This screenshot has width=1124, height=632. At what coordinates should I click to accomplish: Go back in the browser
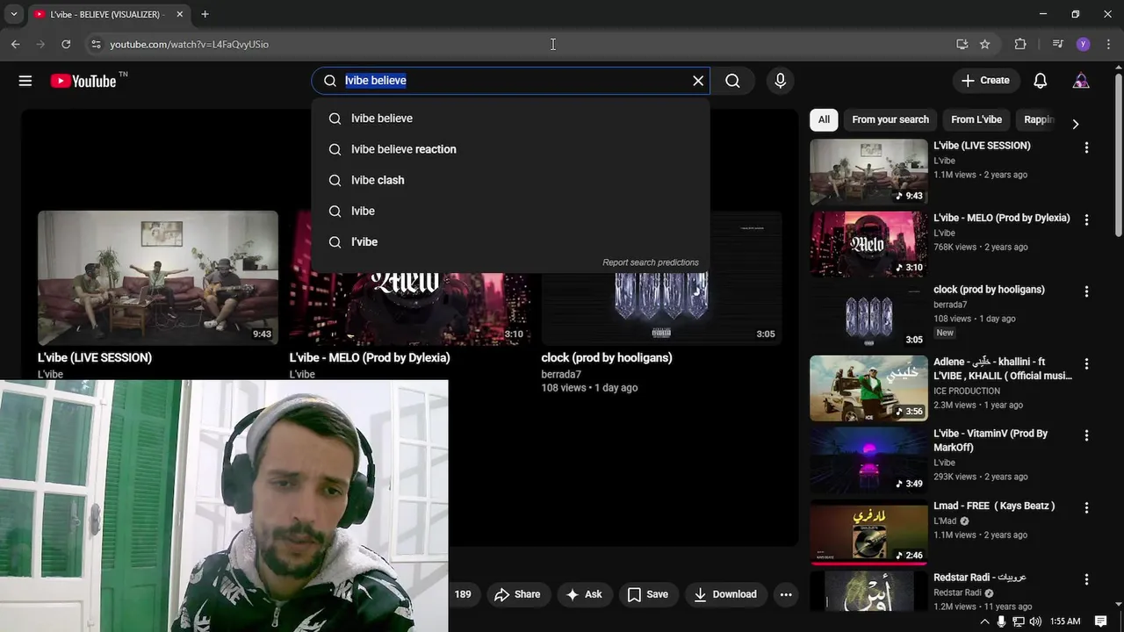click(15, 44)
